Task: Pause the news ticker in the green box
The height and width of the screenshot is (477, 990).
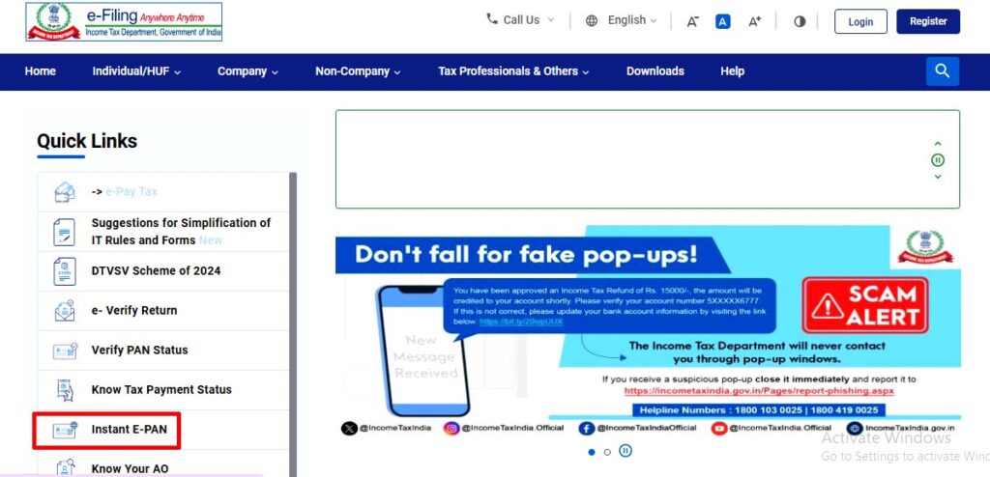Action: pyautogui.click(x=938, y=160)
